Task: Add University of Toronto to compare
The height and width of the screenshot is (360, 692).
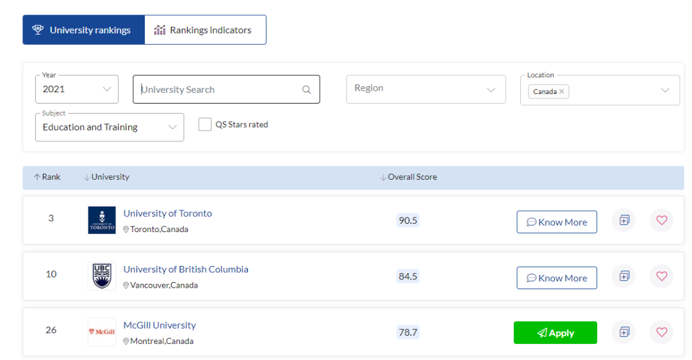Action: click(x=623, y=221)
